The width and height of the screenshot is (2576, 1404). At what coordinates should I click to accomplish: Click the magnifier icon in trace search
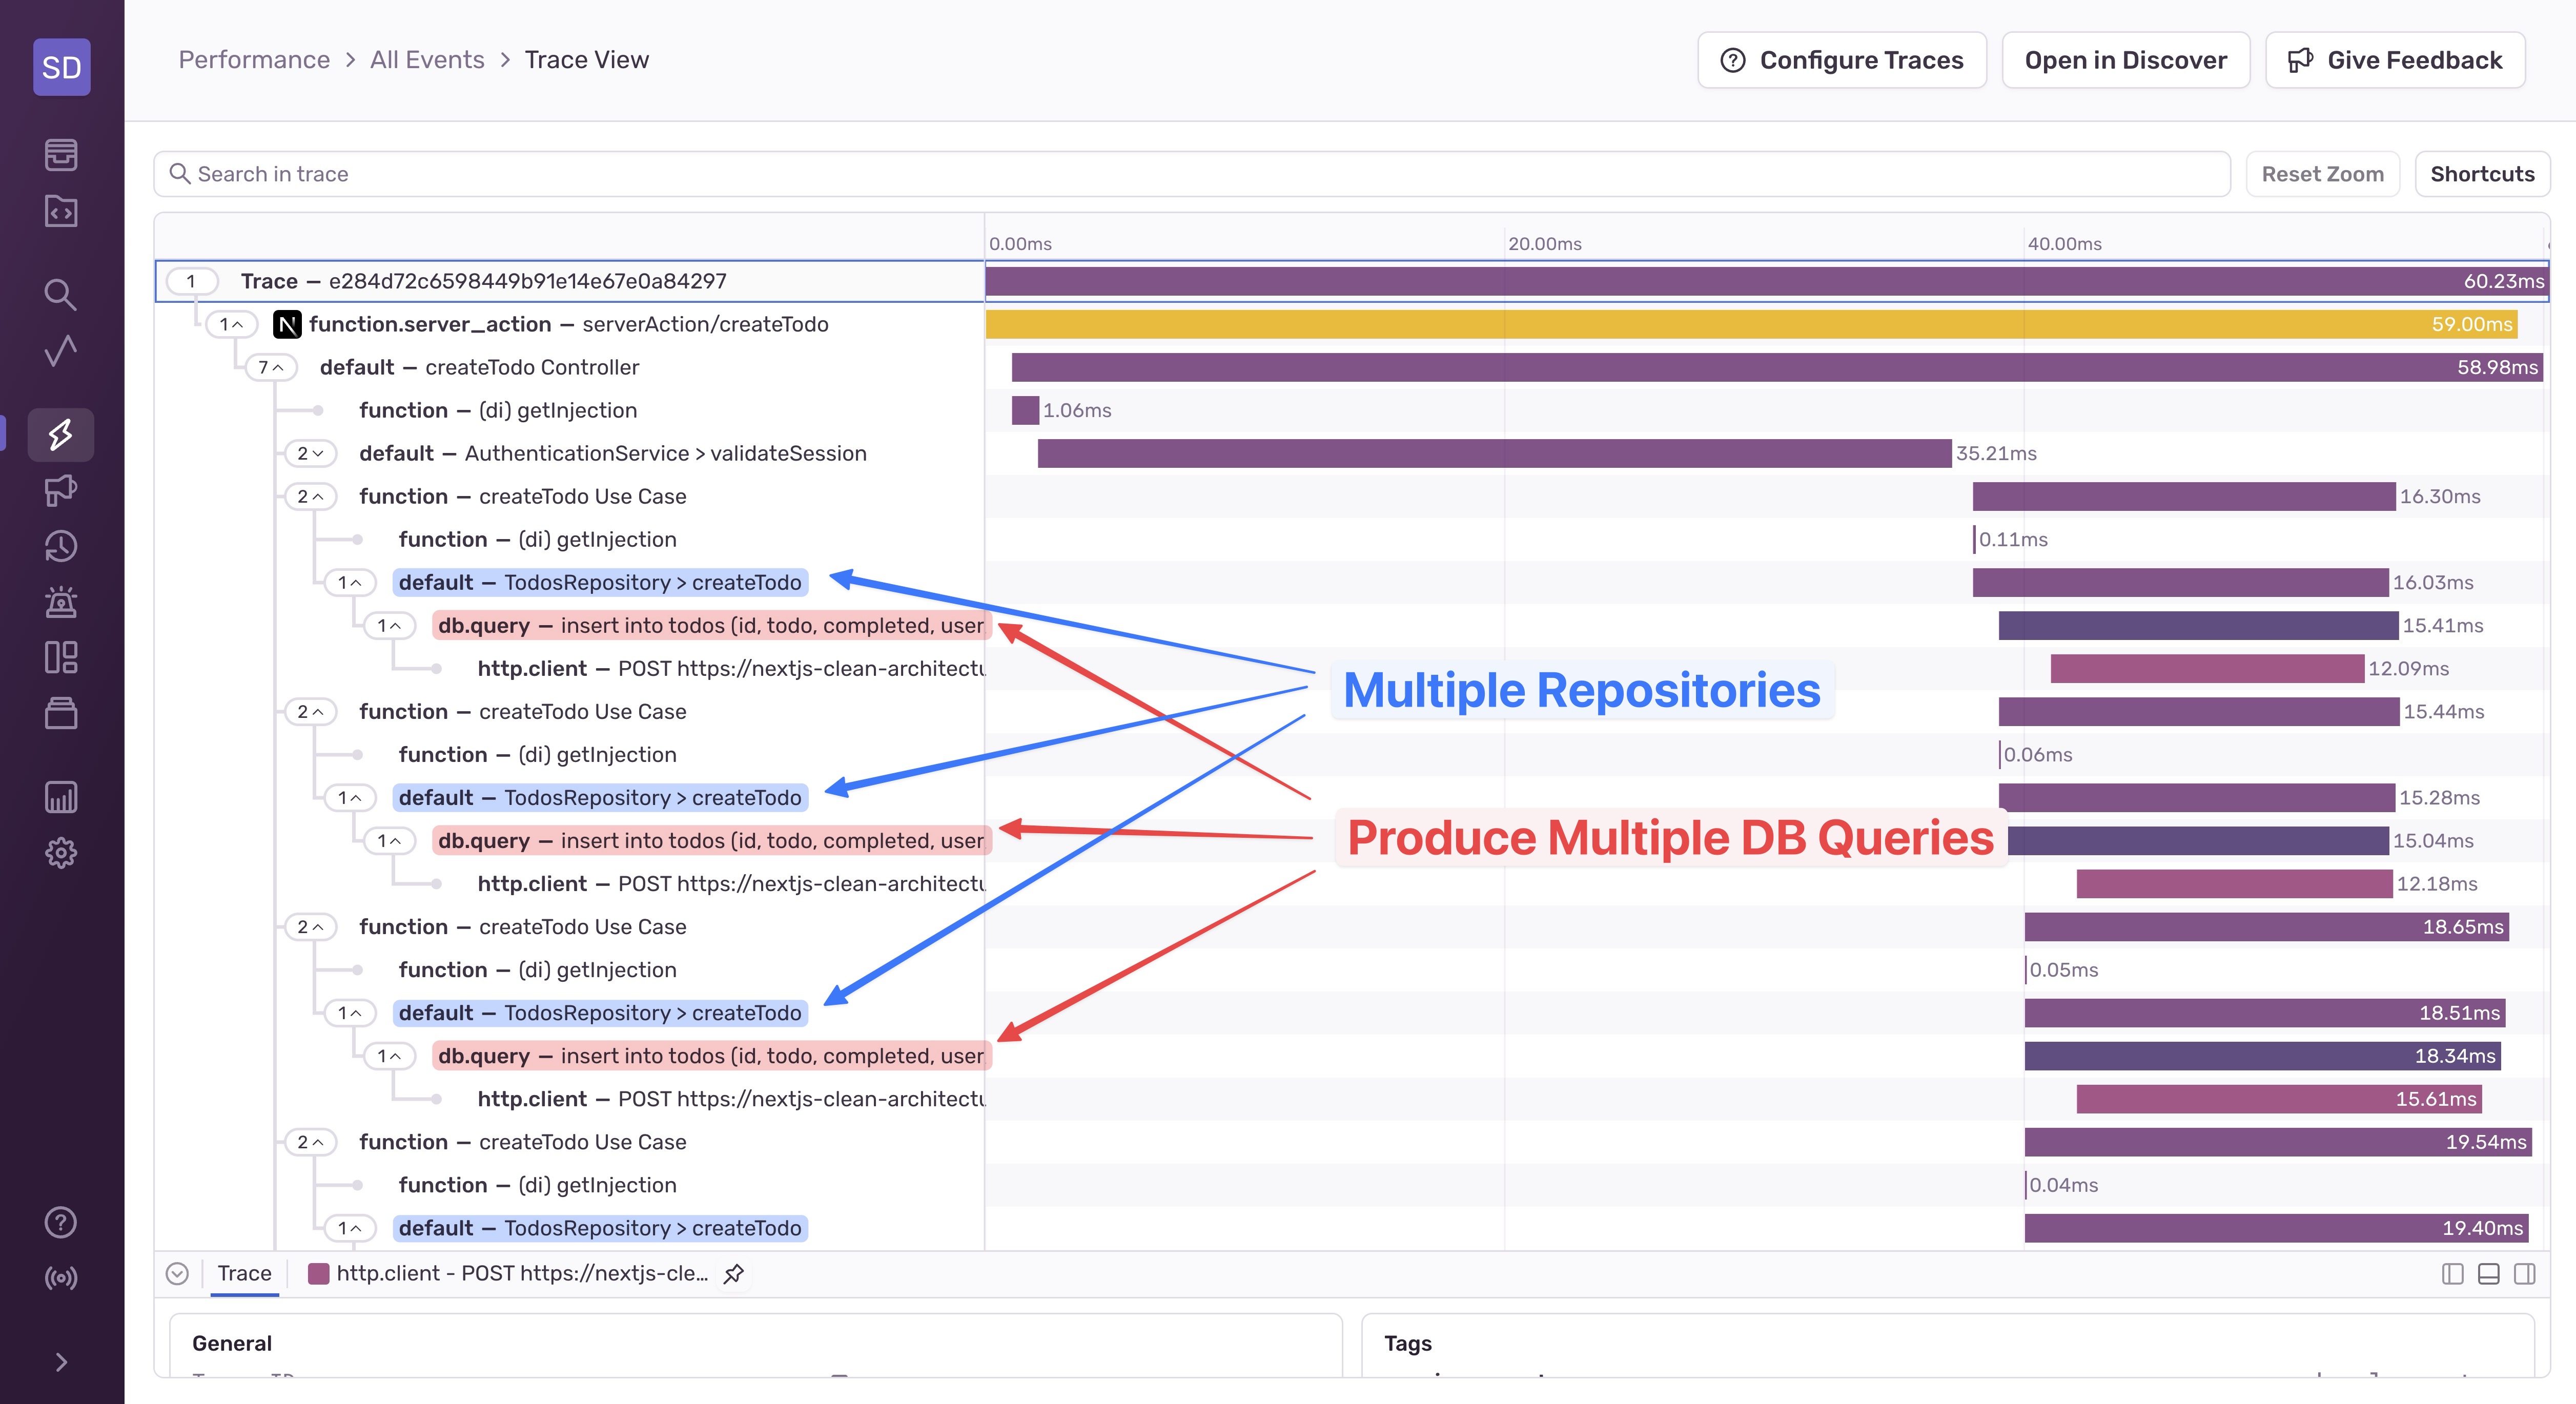click(x=180, y=174)
